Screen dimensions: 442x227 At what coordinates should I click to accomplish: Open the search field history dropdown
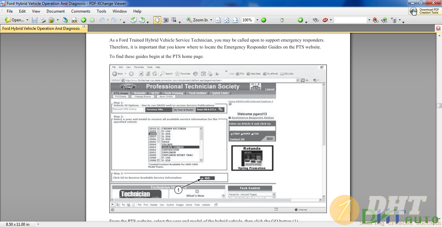point(369,20)
